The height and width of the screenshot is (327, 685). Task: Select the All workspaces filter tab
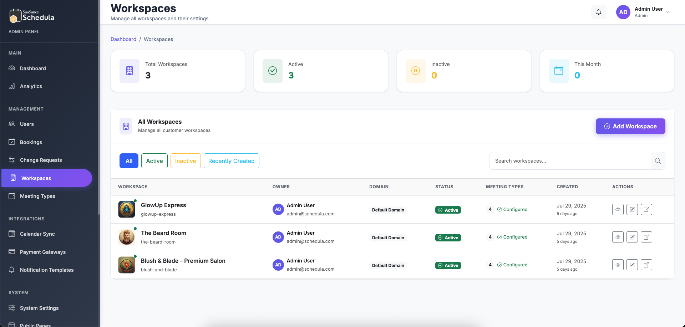(x=128, y=161)
